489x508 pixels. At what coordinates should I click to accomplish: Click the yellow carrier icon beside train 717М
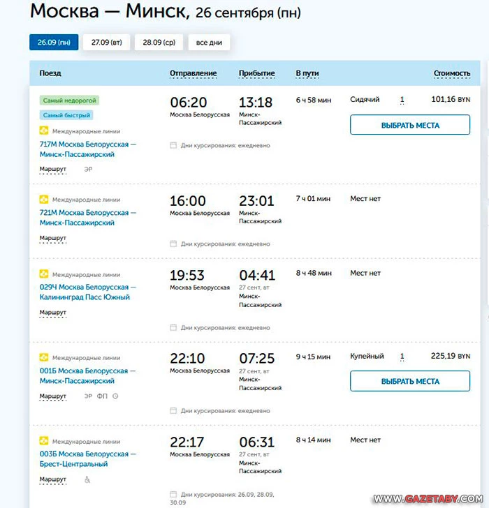(44, 131)
